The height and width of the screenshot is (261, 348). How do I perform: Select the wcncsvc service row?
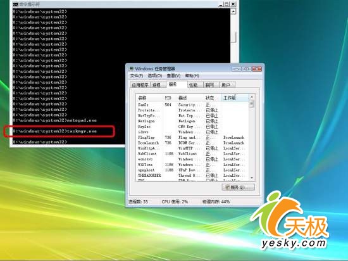tap(192, 159)
